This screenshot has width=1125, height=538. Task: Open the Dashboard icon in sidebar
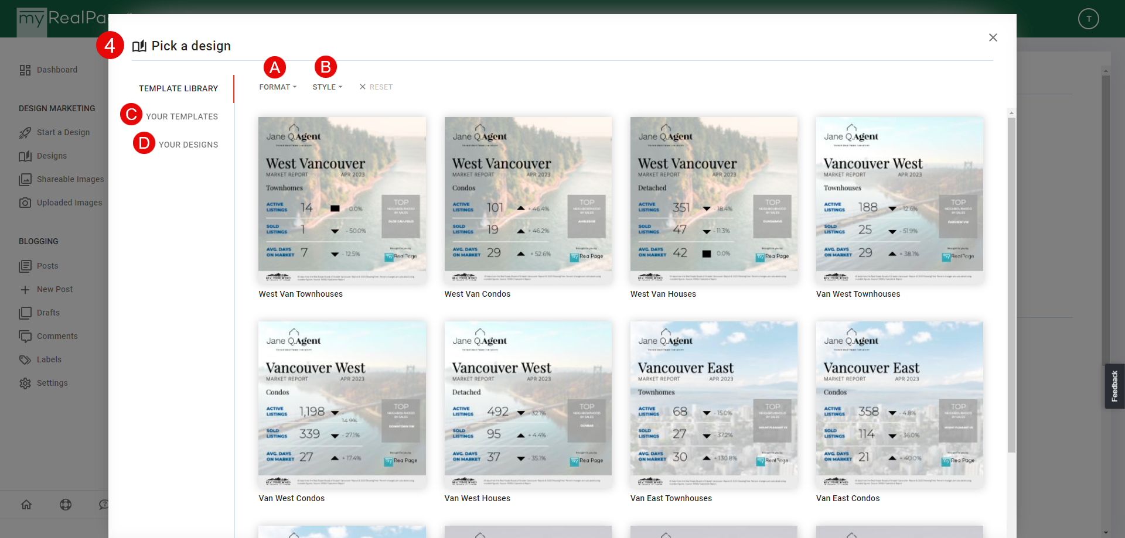coord(25,70)
